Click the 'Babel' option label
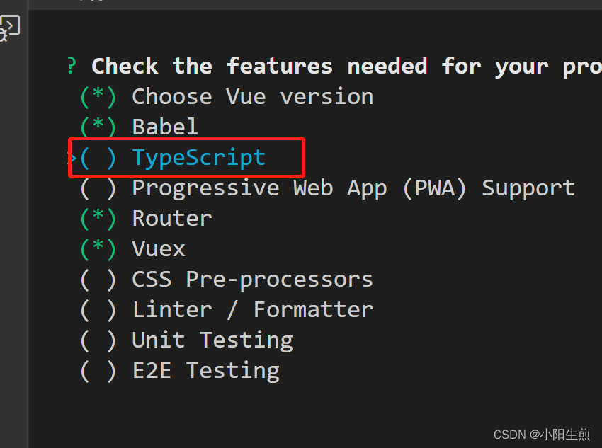The height and width of the screenshot is (448, 602). [x=165, y=127]
